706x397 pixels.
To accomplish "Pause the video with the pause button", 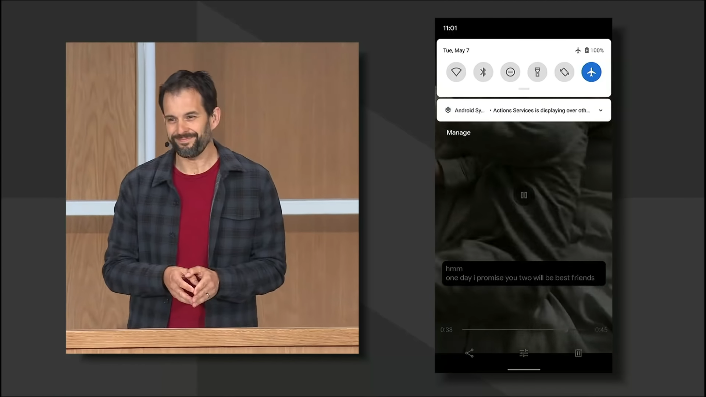I will pyautogui.click(x=524, y=195).
